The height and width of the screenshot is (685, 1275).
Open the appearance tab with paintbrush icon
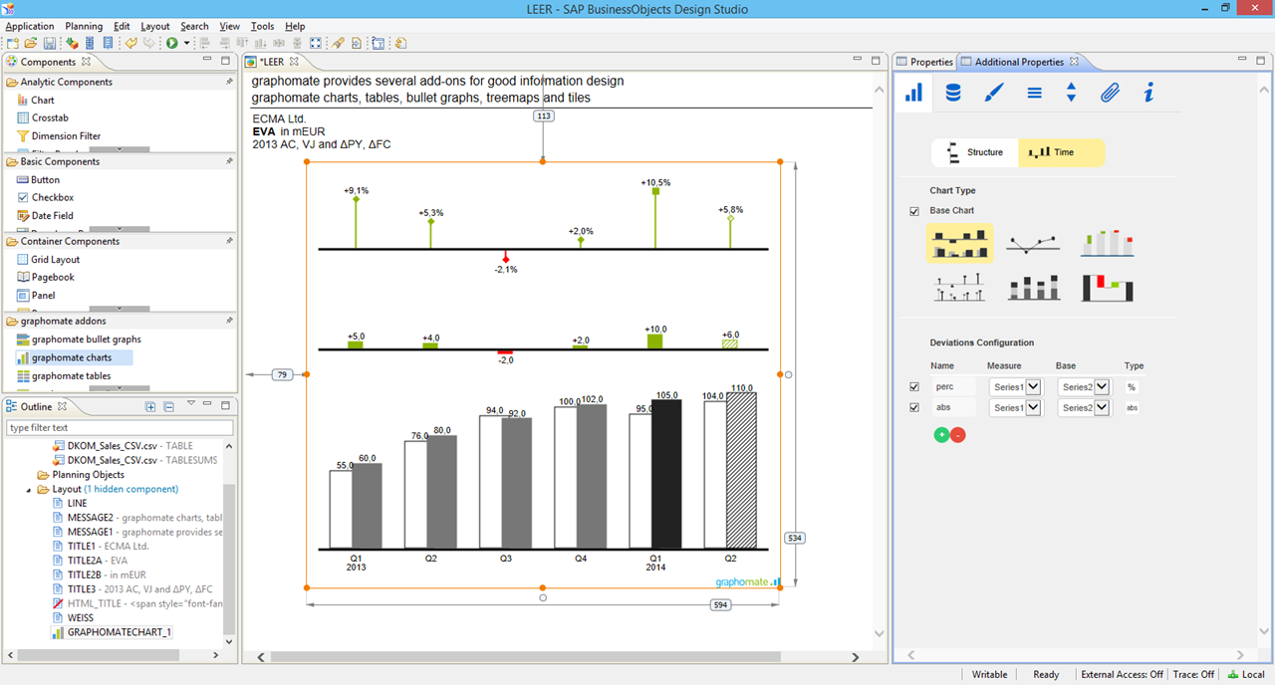click(x=993, y=93)
